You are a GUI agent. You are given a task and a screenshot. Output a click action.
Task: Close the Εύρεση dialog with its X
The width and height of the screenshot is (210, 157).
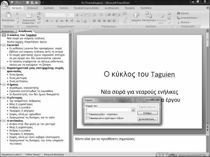click(155, 99)
